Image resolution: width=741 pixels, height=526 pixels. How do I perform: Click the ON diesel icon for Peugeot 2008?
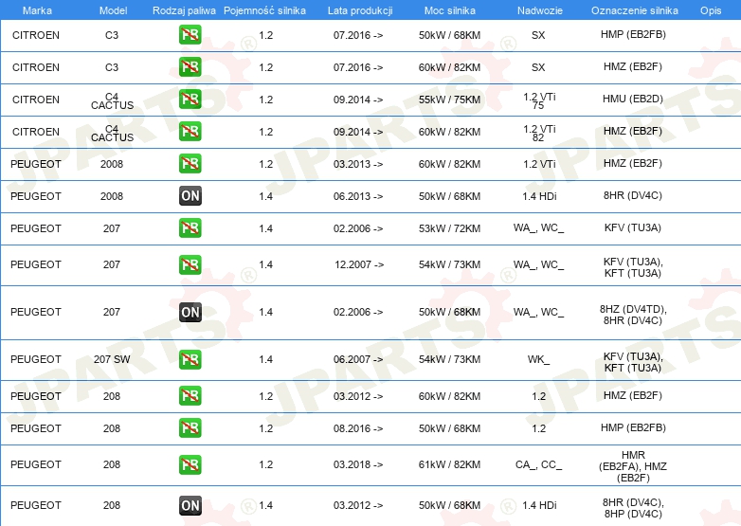190,196
